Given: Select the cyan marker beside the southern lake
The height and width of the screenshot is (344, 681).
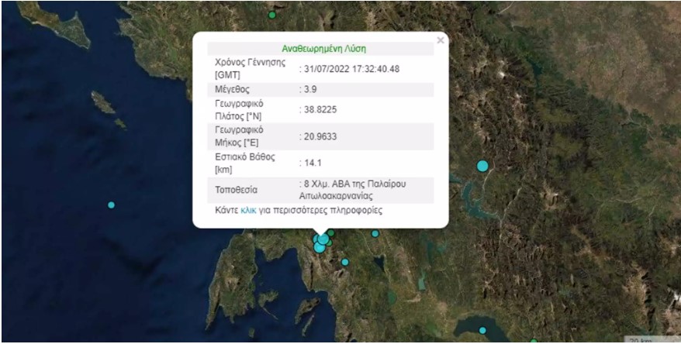Looking at the screenshot, I should tap(482, 330).
